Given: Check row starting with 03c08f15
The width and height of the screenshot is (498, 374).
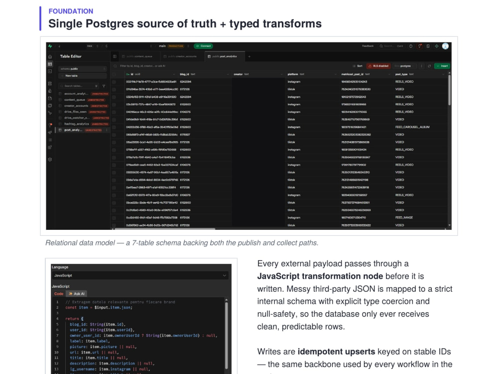Looking at the screenshot, I should click(x=114, y=105).
